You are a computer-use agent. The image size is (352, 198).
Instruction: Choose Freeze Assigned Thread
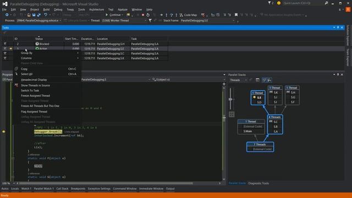pyautogui.click(x=47, y=96)
